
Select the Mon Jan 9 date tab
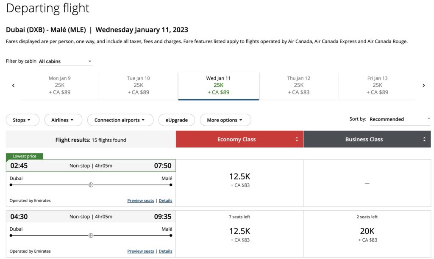(60, 85)
